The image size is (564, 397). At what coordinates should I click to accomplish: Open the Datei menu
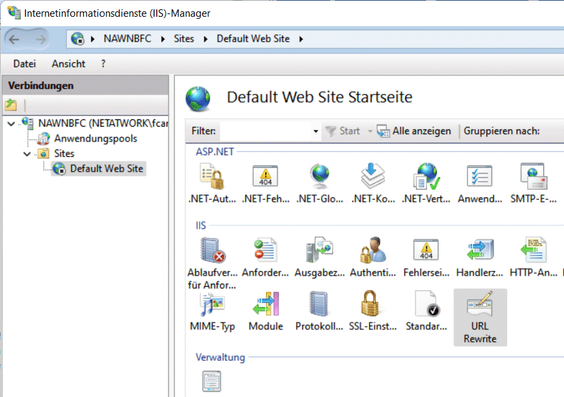pos(25,64)
